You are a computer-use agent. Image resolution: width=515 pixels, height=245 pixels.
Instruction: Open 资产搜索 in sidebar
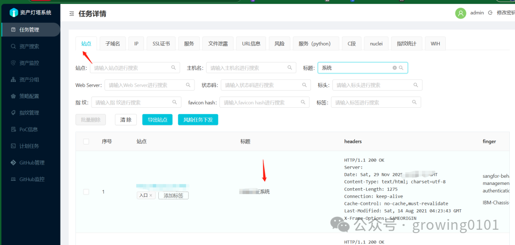(x=29, y=46)
